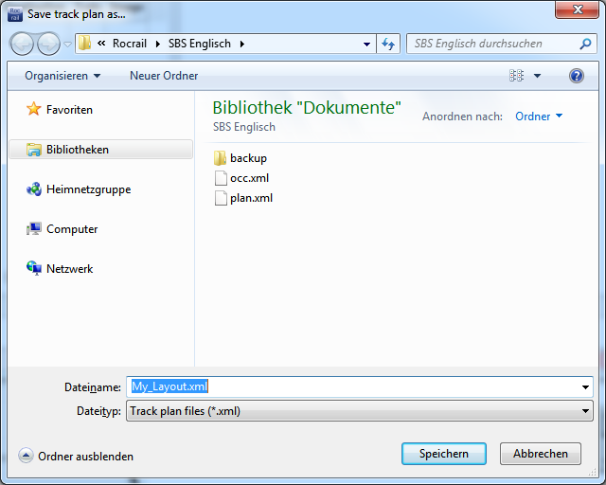The width and height of the screenshot is (606, 485).
Task: Click the back navigation arrow button
Action: [x=23, y=44]
